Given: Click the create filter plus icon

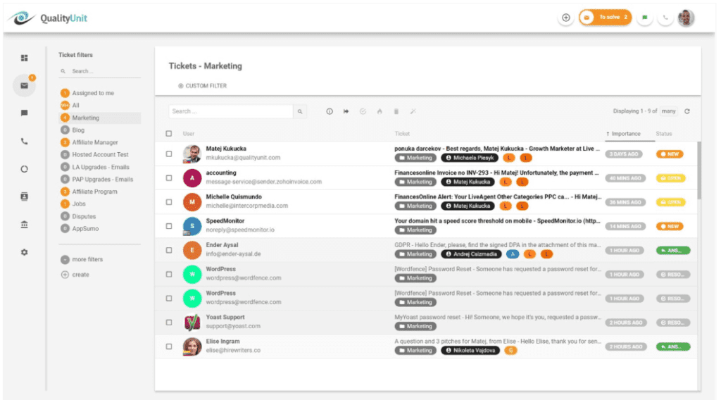Looking at the screenshot, I should (x=65, y=275).
